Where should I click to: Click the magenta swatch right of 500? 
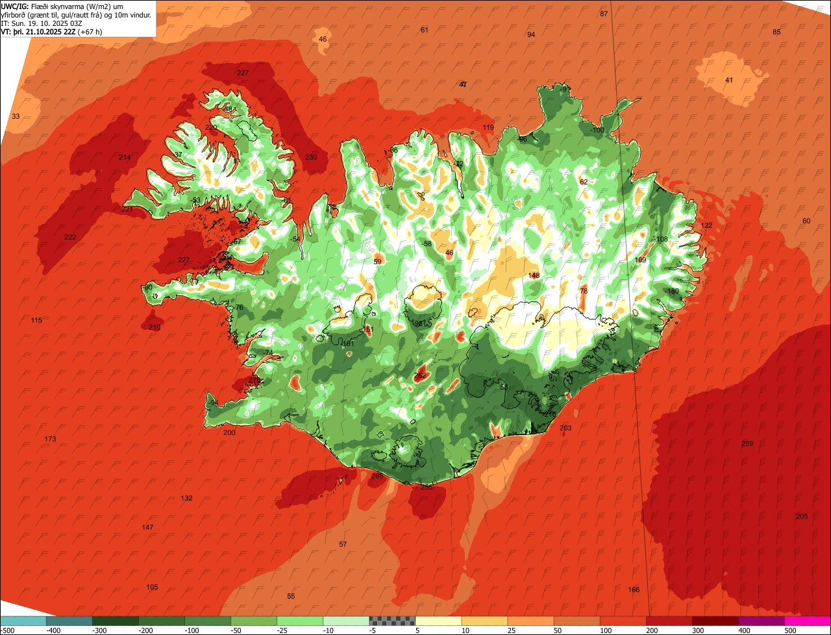tap(808, 621)
